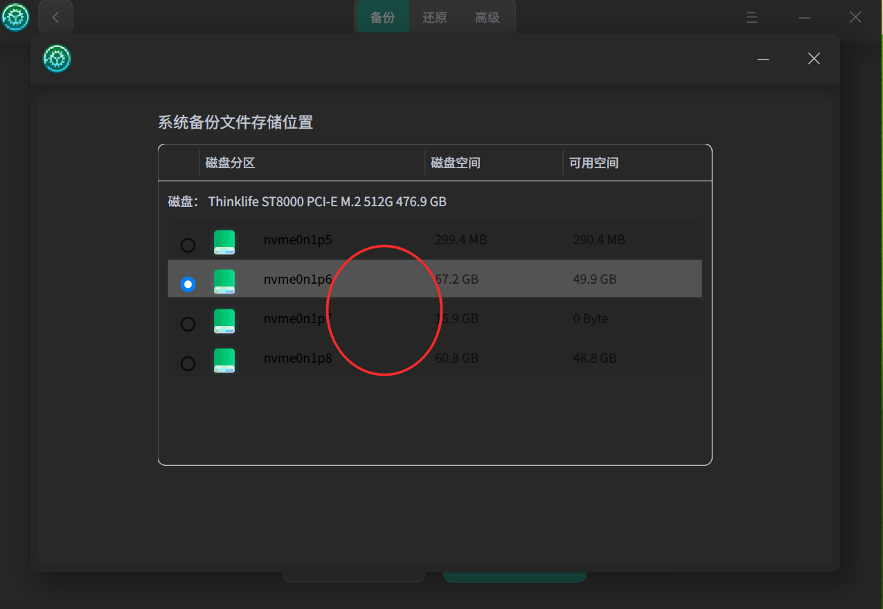The width and height of the screenshot is (883, 609).
Task: Click the gear logo icon in dialog header
Action: (56, 59)
